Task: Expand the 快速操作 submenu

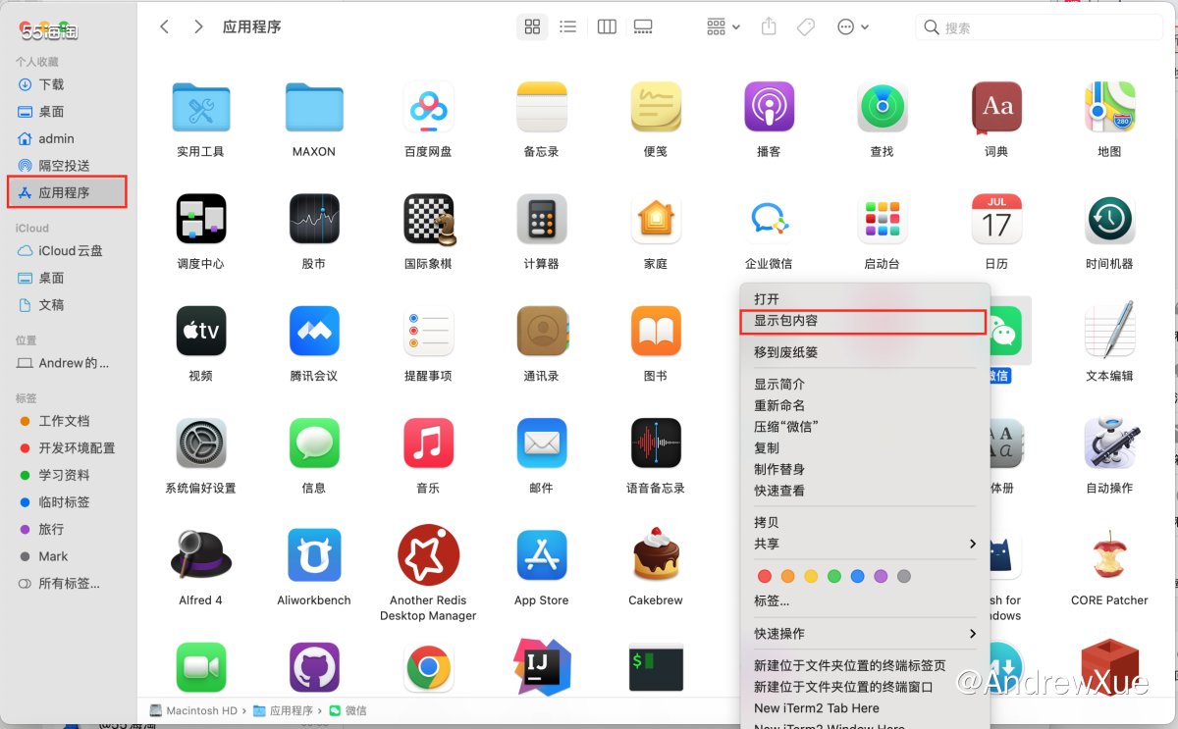Action: tap(864, 634)
